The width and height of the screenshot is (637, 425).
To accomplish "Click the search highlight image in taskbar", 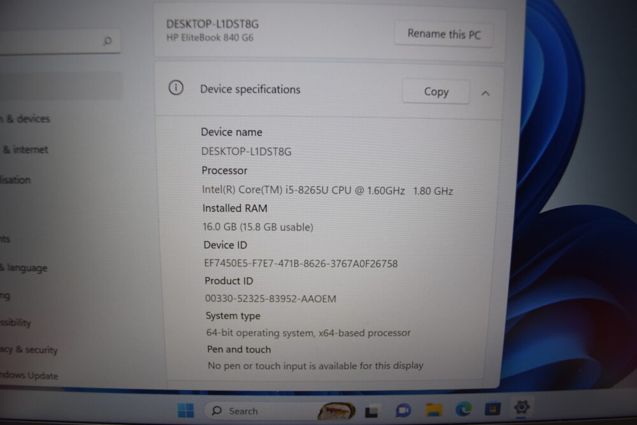I will pos(336,411).
